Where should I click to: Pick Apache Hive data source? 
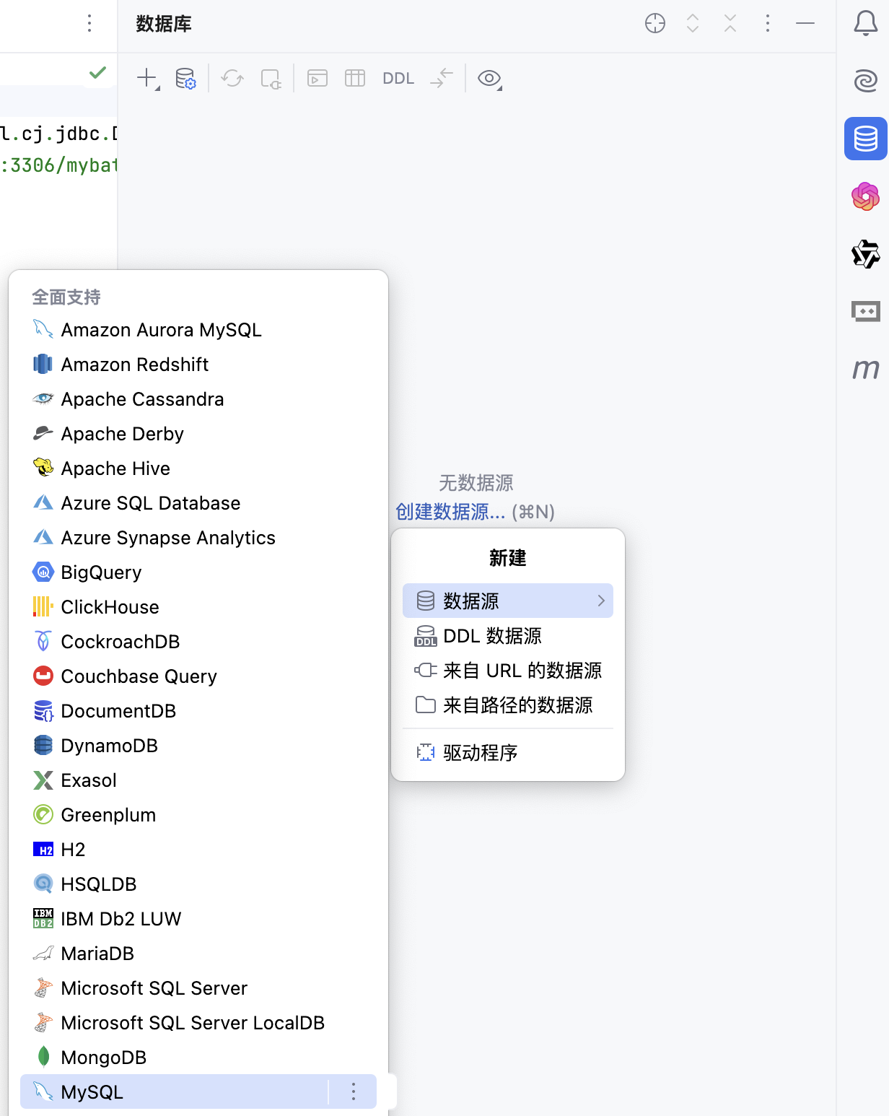click(198, 468)
